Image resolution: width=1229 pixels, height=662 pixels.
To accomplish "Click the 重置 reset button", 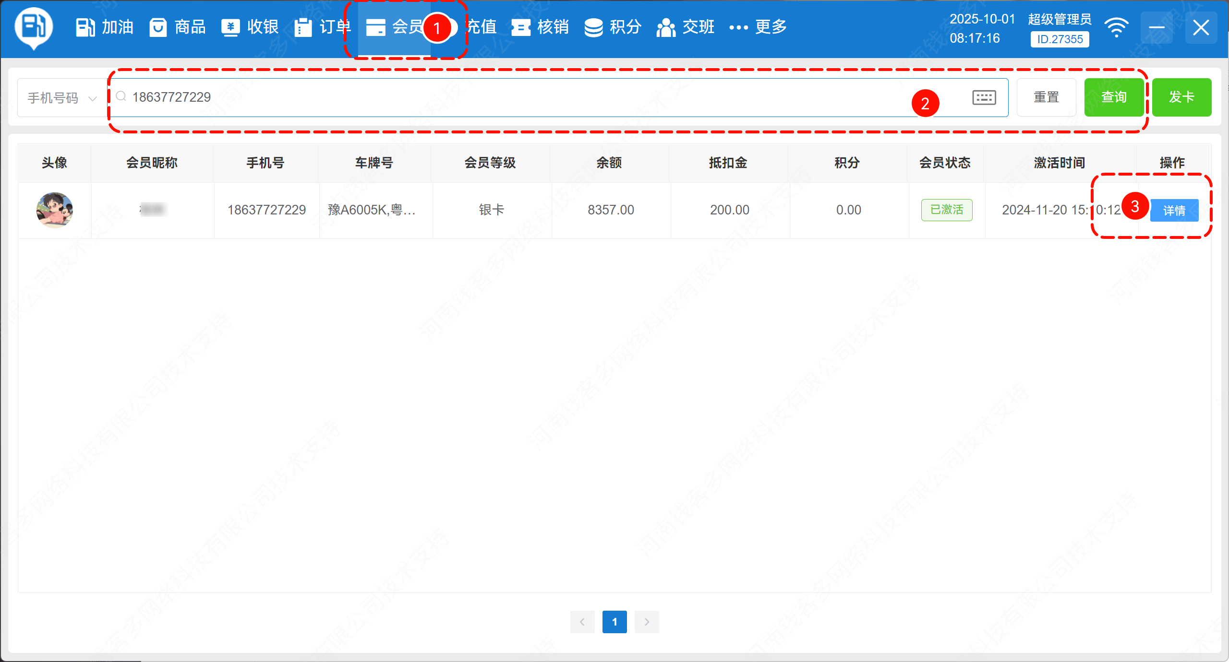I will coord(1046,97).
